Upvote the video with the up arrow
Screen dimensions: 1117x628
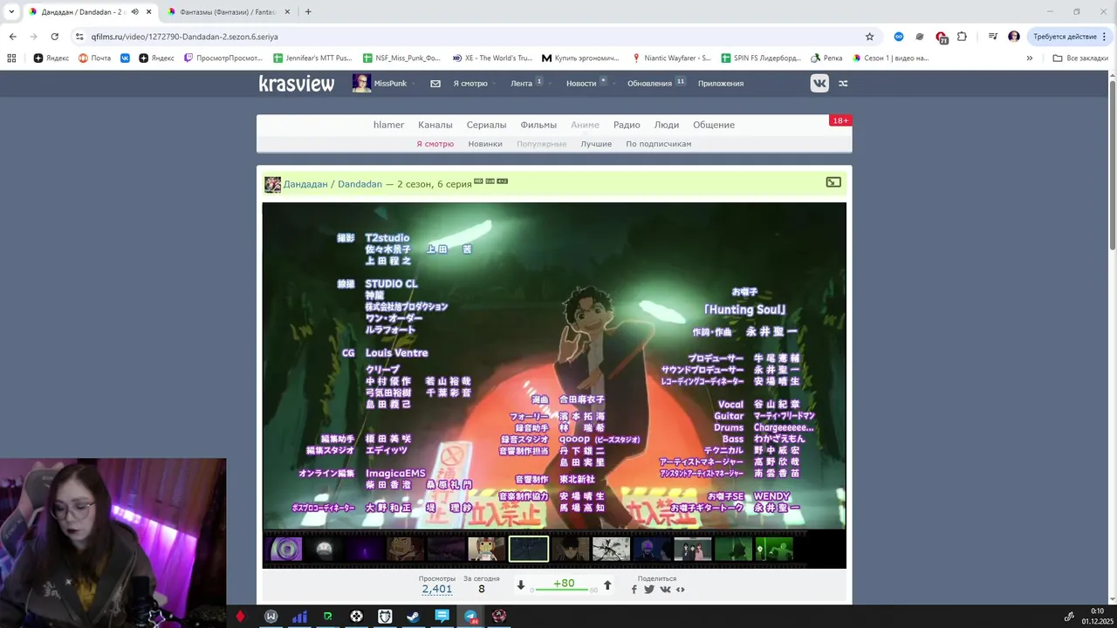click(x=607, y=585)
